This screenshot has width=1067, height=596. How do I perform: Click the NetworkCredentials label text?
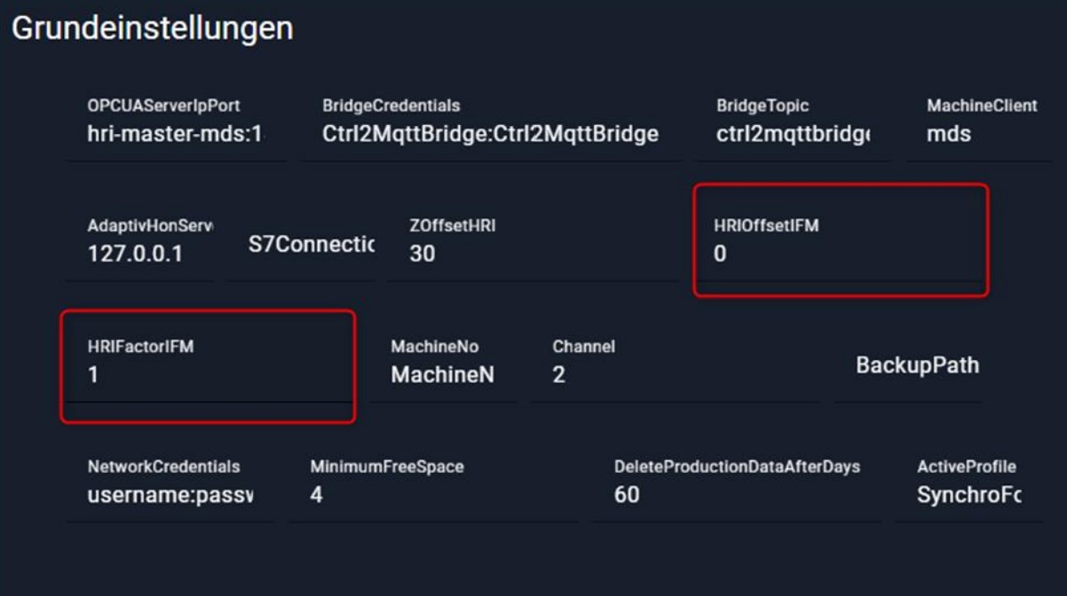(x=163, y=467)
